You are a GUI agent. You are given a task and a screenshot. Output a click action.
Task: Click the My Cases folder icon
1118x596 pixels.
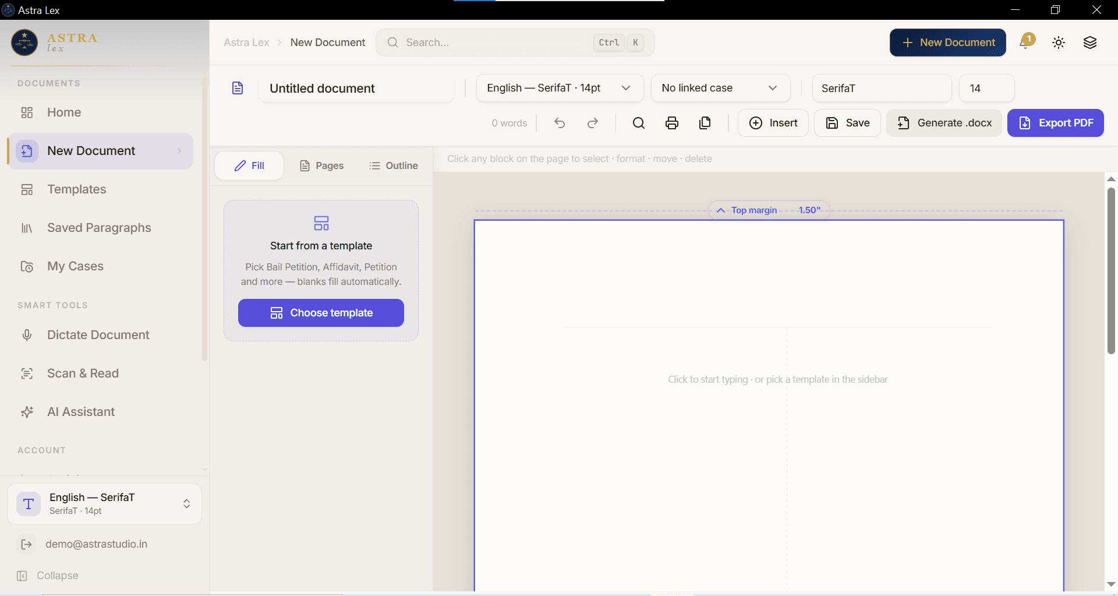(x=27, y=266)
